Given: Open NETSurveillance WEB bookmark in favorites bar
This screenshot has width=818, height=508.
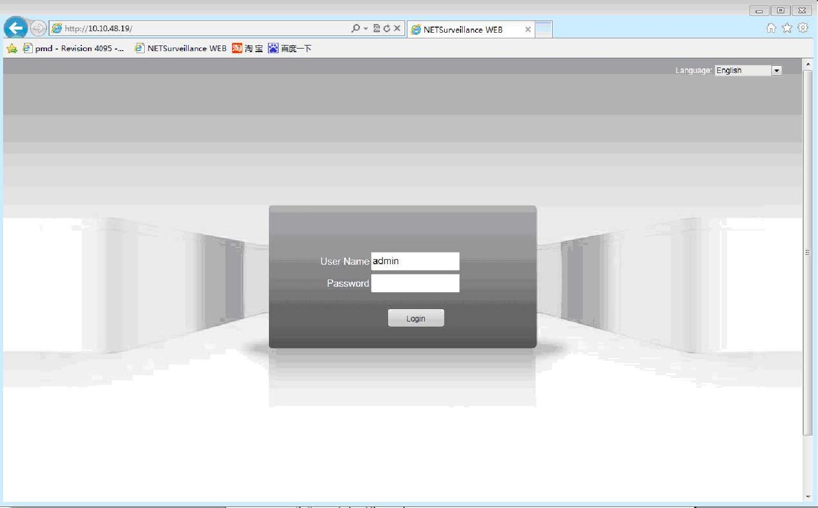Looking at the screenshot, I should click(180, 49).
